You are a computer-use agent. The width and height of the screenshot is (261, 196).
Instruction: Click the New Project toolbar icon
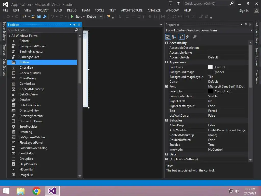(x=25, y=17)
